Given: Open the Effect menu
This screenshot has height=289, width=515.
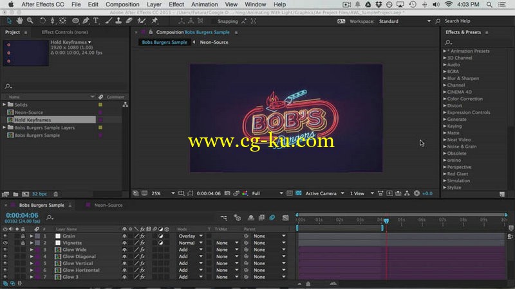Looking at the screenshot, I should [176, 4].
